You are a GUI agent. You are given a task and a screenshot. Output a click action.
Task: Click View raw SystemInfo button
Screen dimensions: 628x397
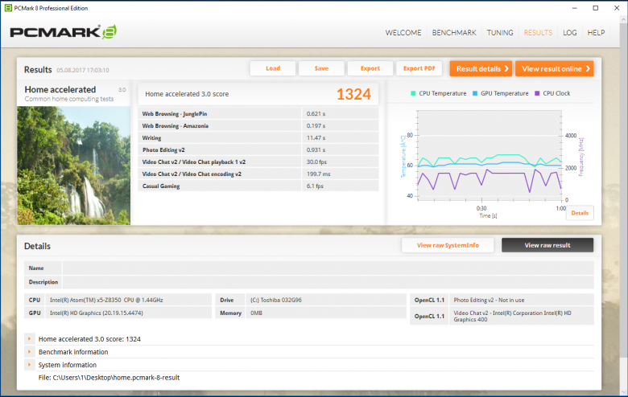(x=448, y=245)
